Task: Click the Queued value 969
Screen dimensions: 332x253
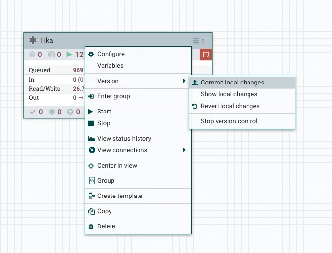Action: click(78, 70)
